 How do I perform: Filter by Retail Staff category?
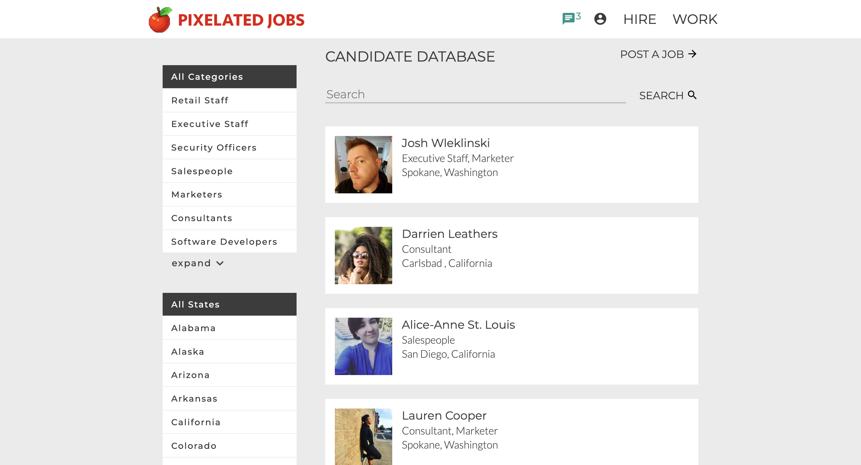pos(199,100)
